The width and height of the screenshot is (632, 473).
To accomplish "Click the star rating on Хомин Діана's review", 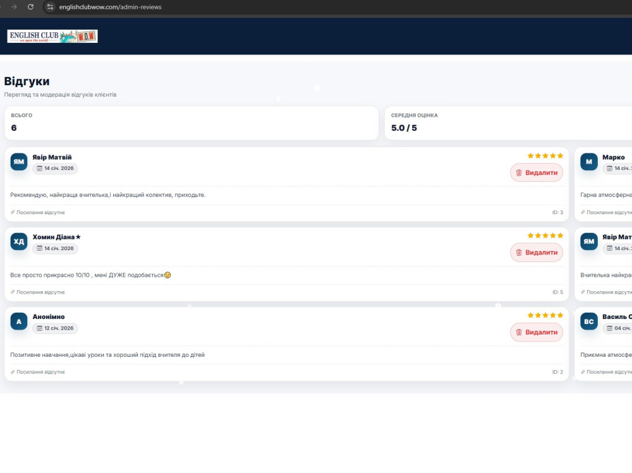I will pyautogui.click(x=545, y=236).
